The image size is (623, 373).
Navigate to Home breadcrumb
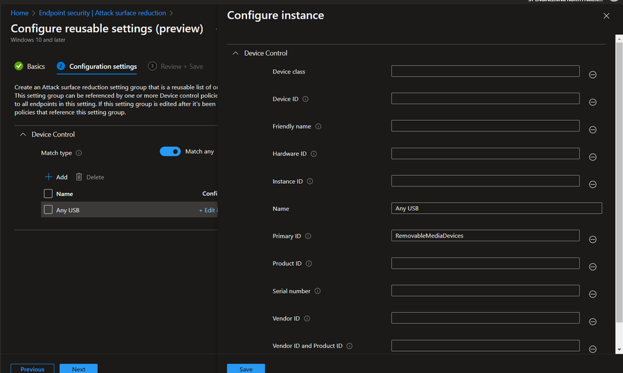coord(19,13)
